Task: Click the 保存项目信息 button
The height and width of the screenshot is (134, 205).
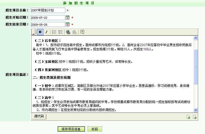Action: 71,129
